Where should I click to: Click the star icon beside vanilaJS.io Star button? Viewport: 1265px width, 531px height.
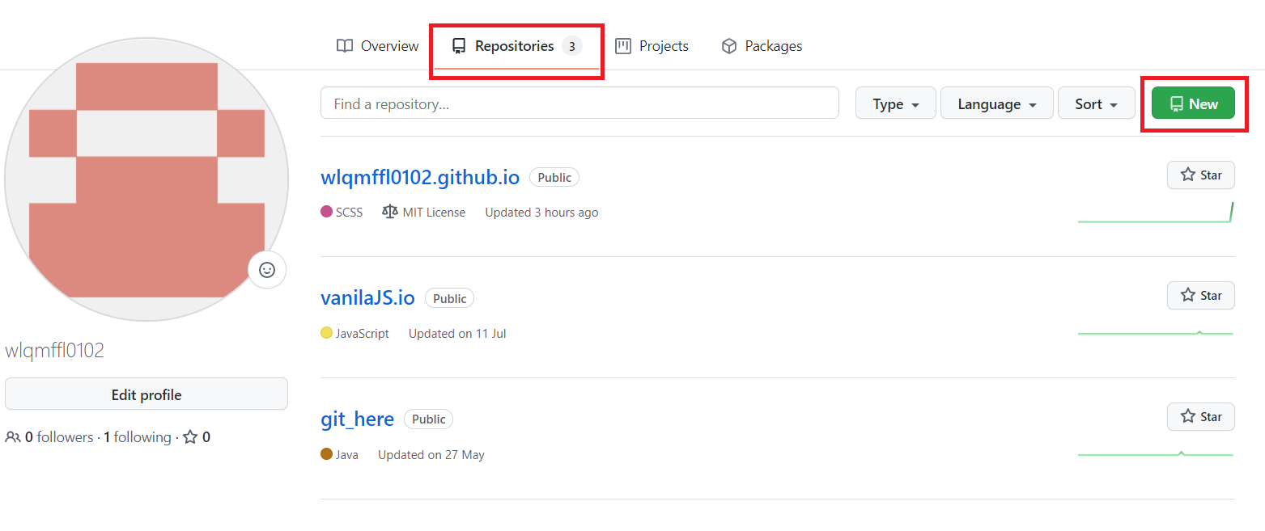coord(1188,295)
